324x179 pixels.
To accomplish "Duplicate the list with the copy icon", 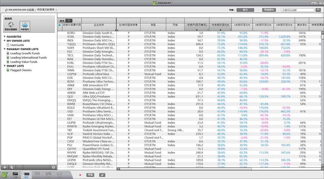I will (12, 167).
